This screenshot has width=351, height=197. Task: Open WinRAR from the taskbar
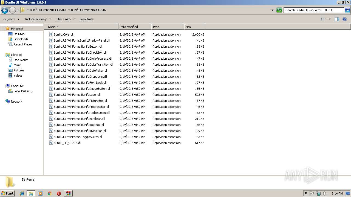pyautogui.click(x=68, y=193)
